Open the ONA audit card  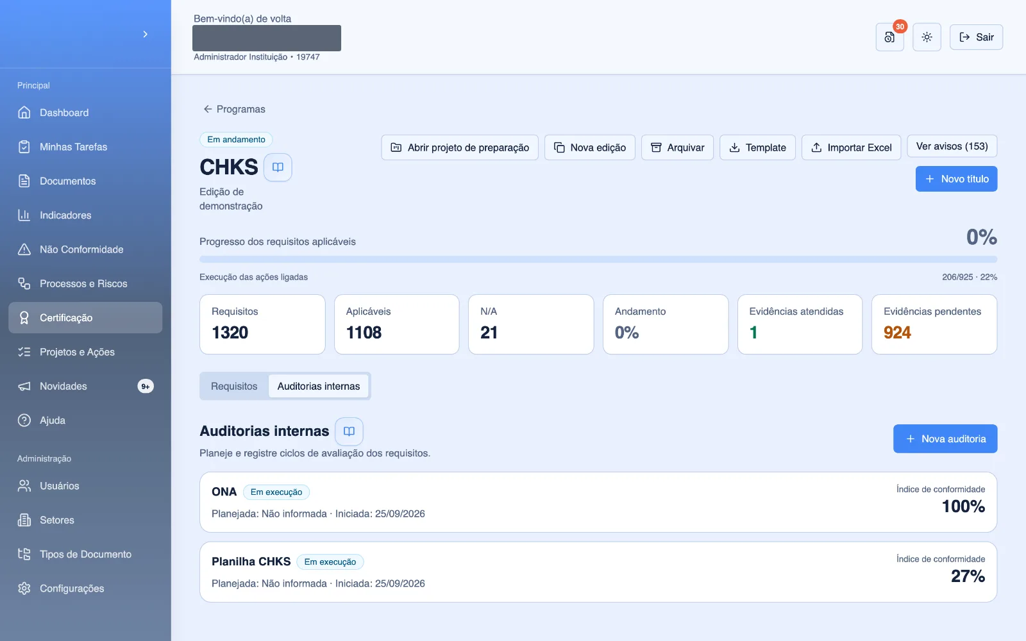pyautogui.click(x=598, y=503)
